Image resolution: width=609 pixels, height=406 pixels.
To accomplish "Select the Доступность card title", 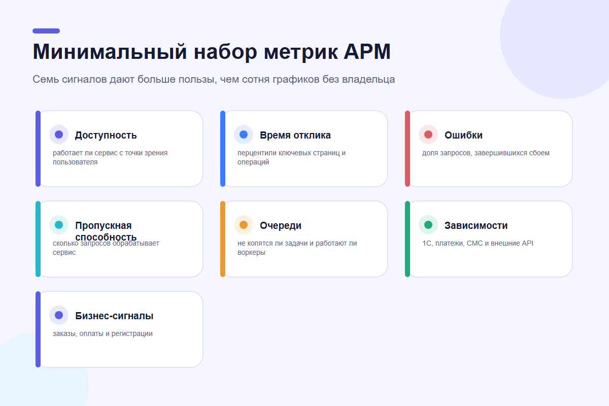I will (106, 135).
